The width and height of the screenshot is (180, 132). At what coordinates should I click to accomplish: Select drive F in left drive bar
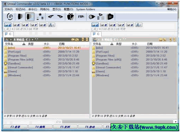pyautogui.click(x=34, y=25)
